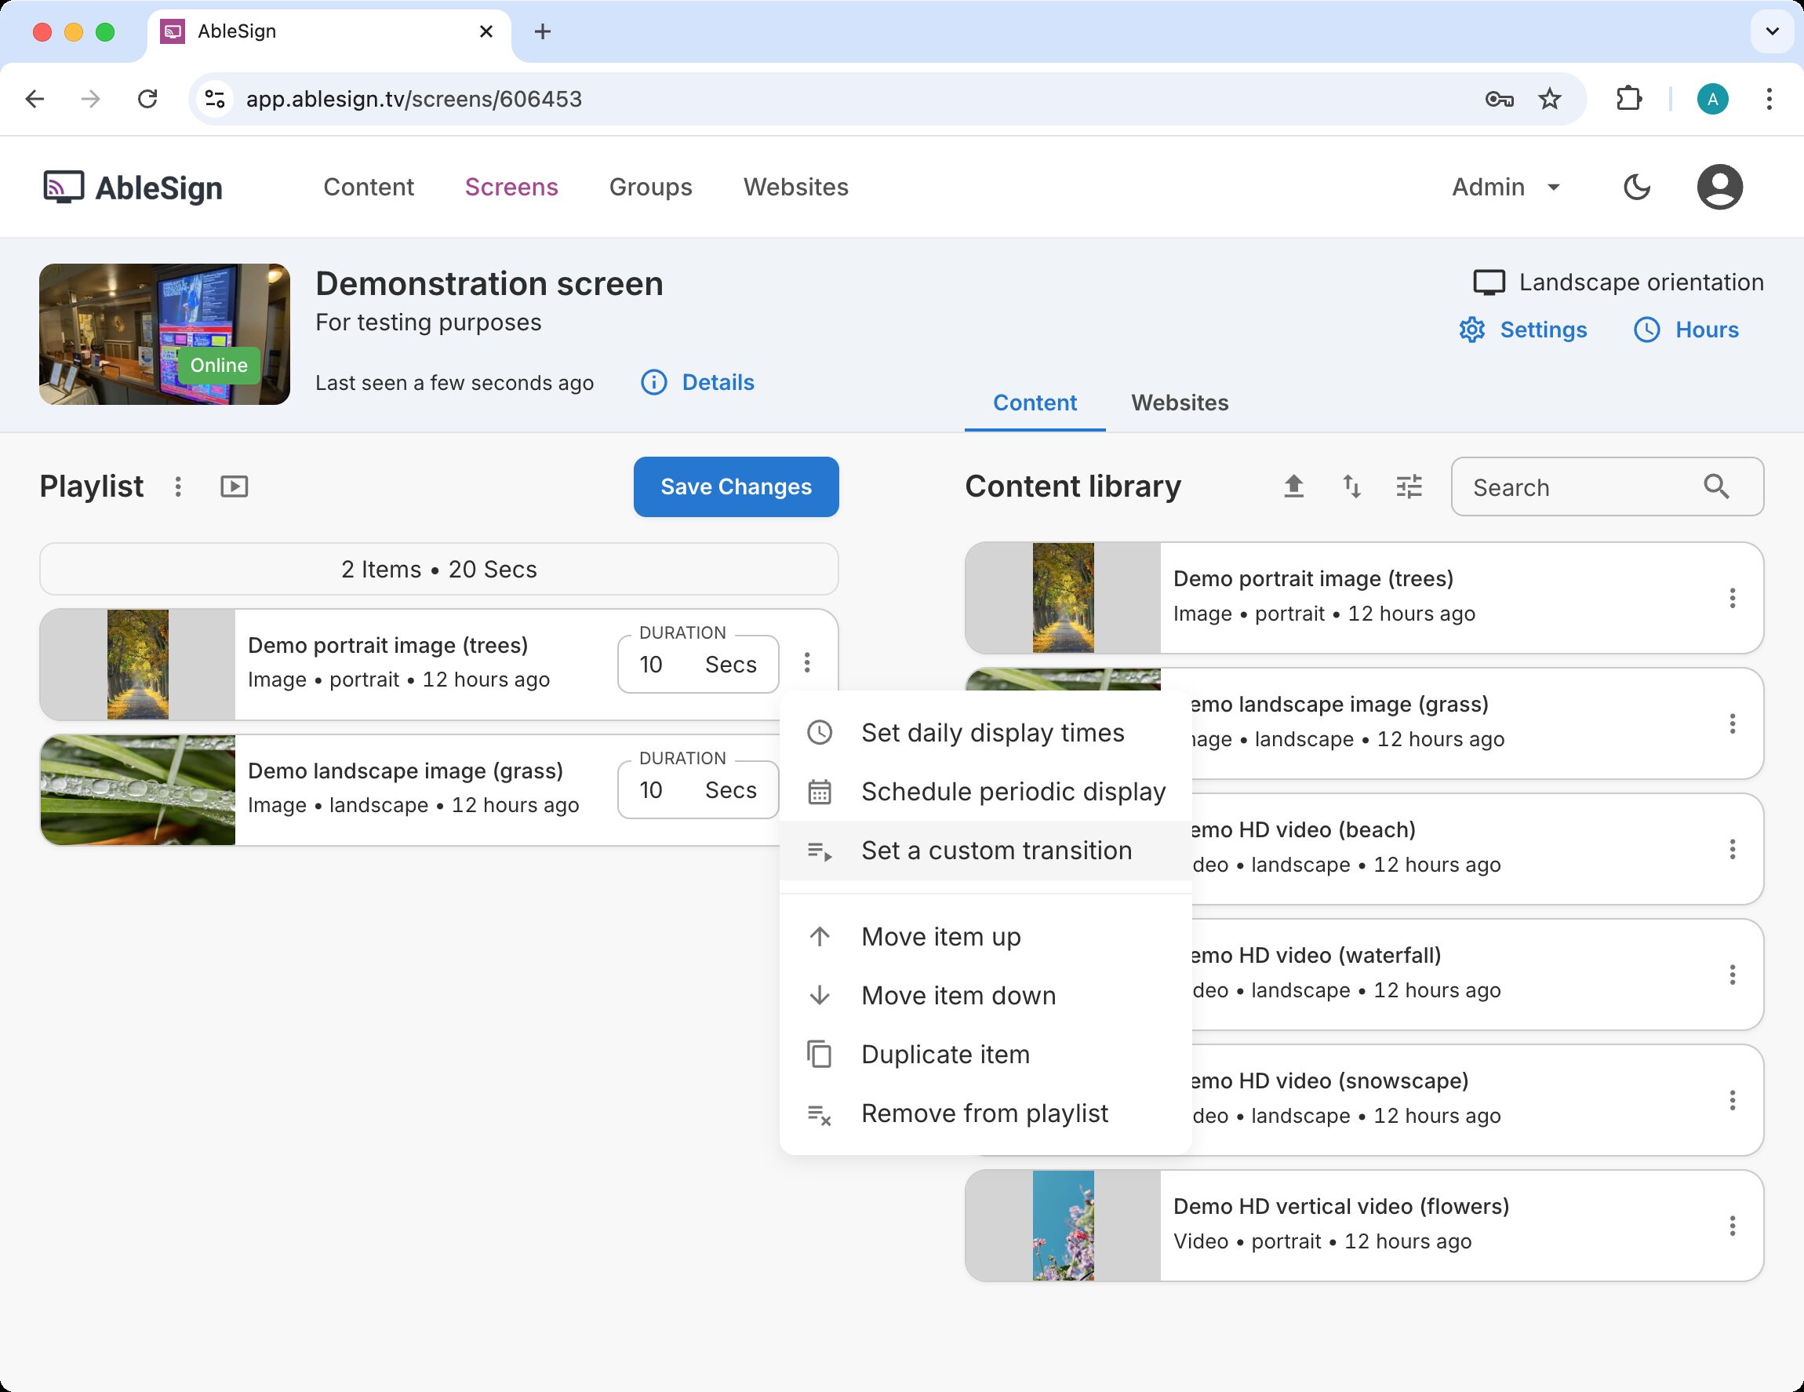Open the browser extensions puzzle icon
This screenshot has width=1804, height=1392.
[x=1628, y=99]
